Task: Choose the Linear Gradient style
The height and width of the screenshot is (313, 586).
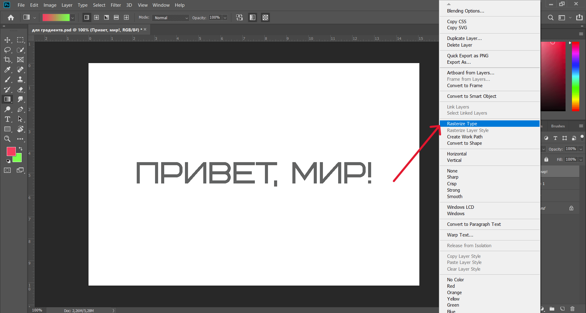Action: (87, 18)
